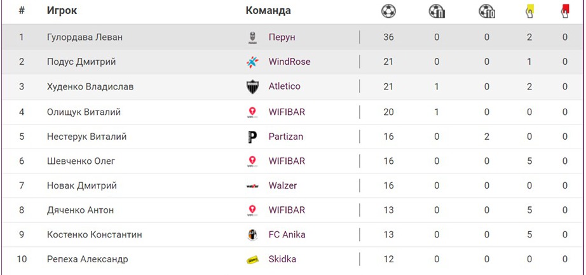The height and width of the screenshot is (275, 586).
Task: Open the Partizan team page
Action: (x=286, y=137)
